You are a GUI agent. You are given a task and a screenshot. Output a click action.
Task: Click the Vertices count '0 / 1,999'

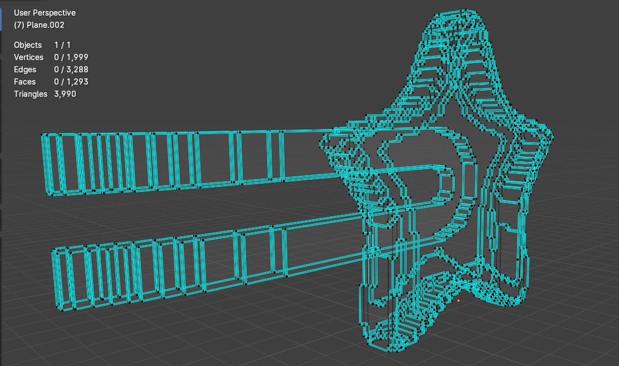[x=71, y=57]
